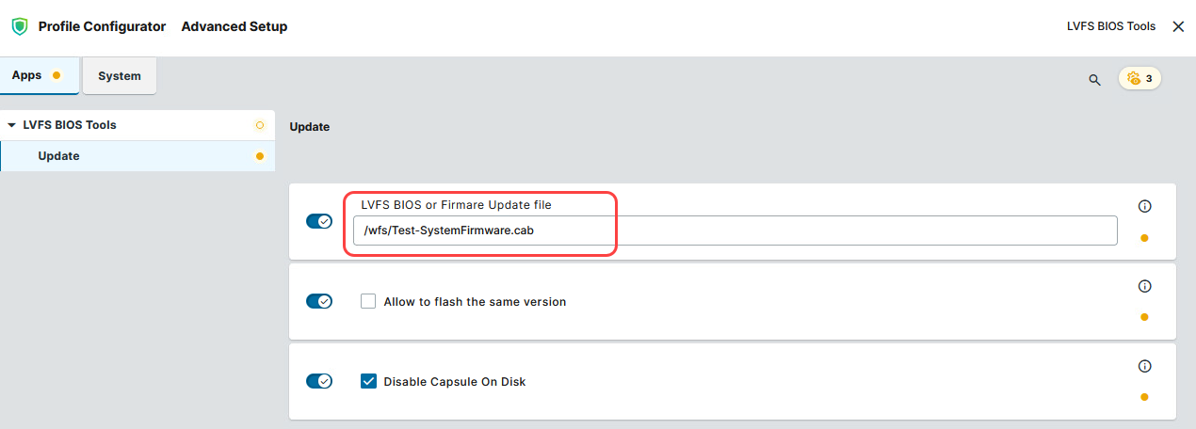Image resolution: width=1196 pixels, height=429 pixels.
Task: Select the Update item in the tree
Action: pos(58,156)
